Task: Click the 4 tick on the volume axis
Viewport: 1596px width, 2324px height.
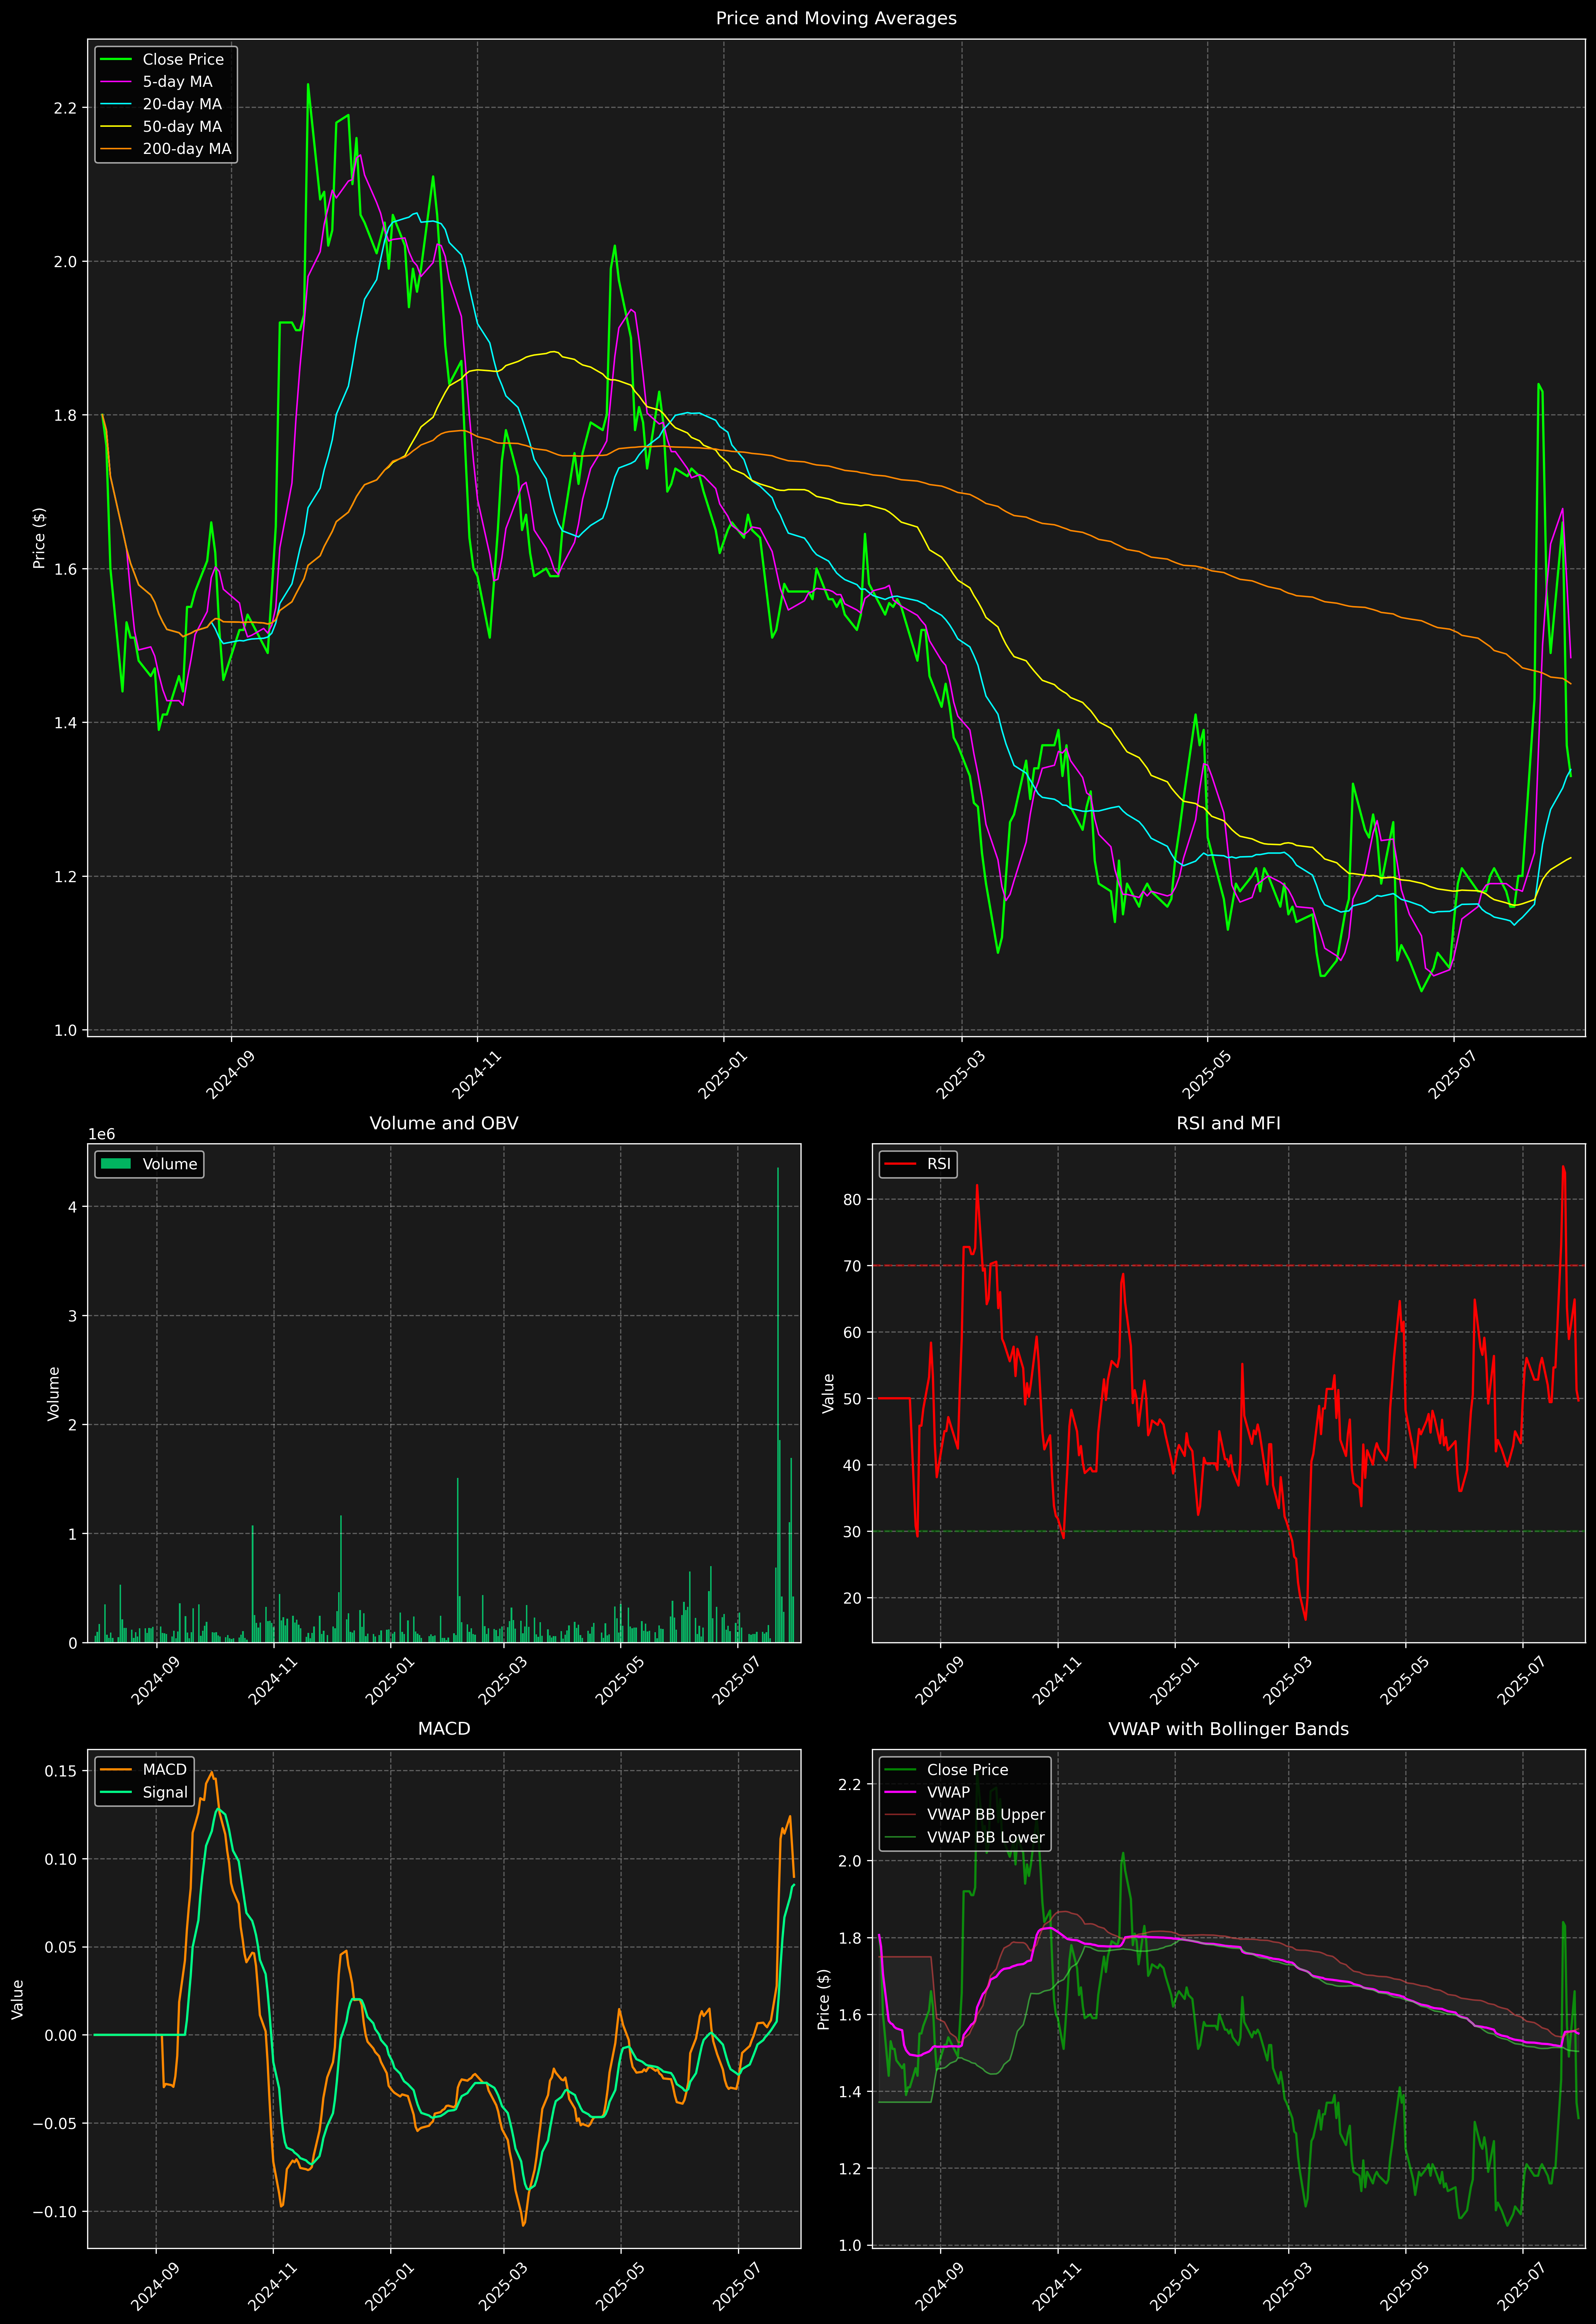Action: click(x=72, y=1207)
